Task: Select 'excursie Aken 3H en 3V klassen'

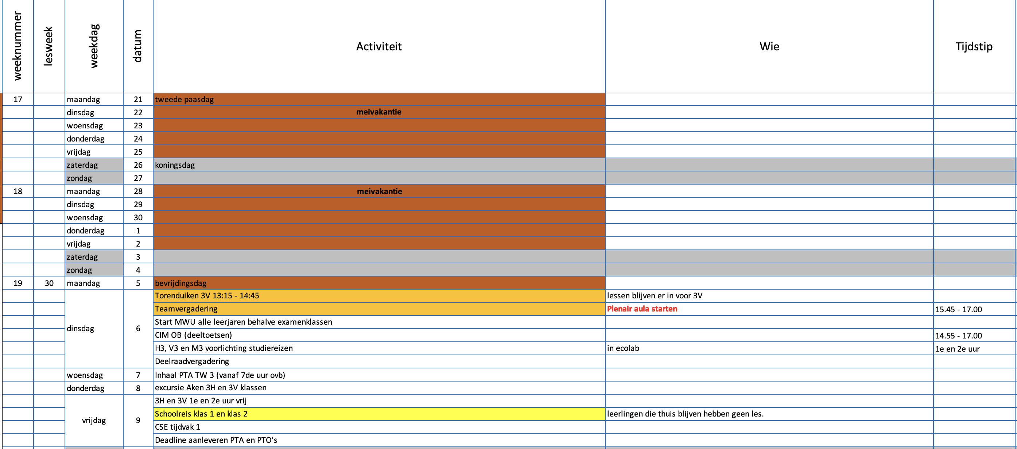Action: 379,387
